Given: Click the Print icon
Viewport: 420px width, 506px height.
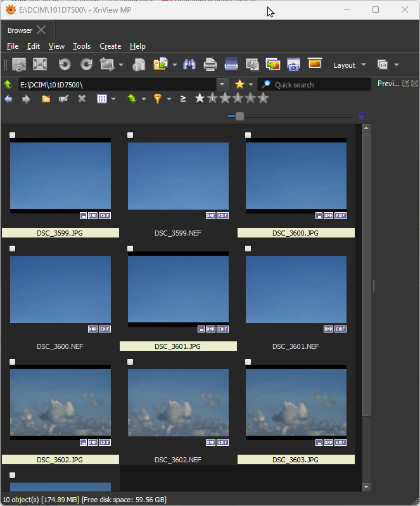Looking at the screenshot, I should coord(210,65).
